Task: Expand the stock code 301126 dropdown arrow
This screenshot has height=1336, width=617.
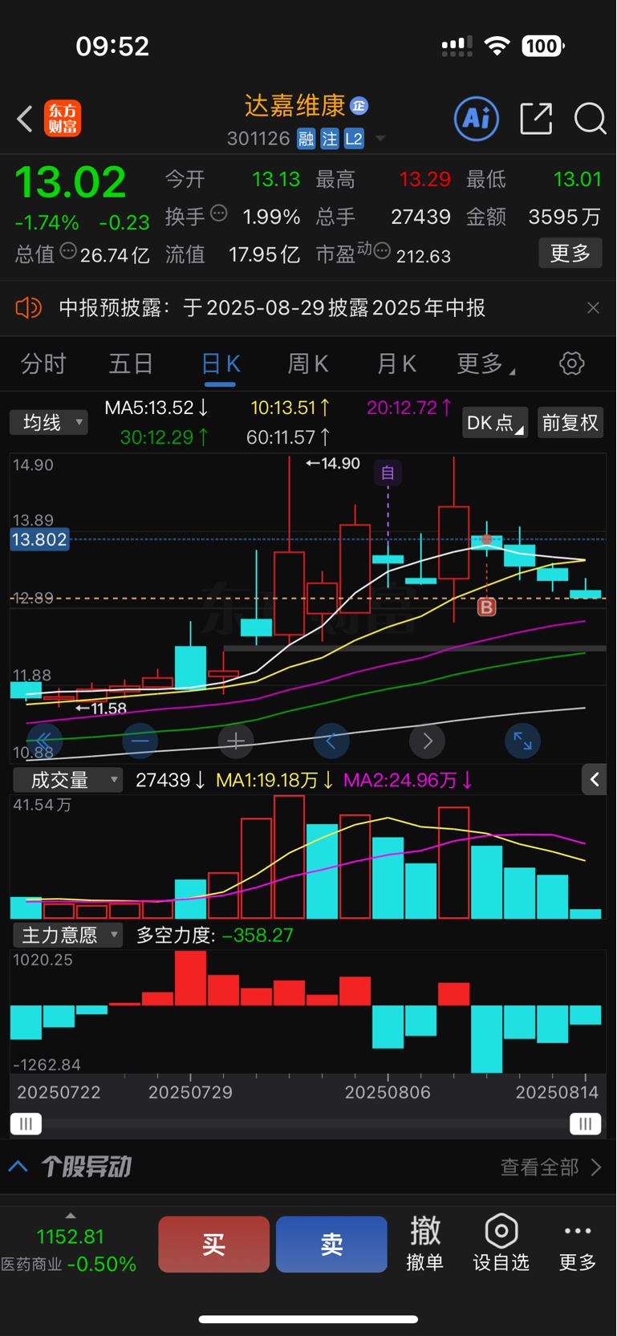Action: pos(380,139)
